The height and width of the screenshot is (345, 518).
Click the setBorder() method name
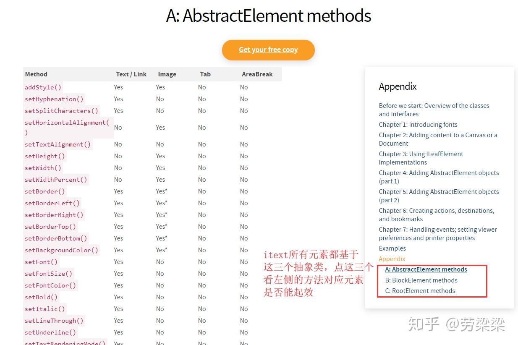click(44, 191)
